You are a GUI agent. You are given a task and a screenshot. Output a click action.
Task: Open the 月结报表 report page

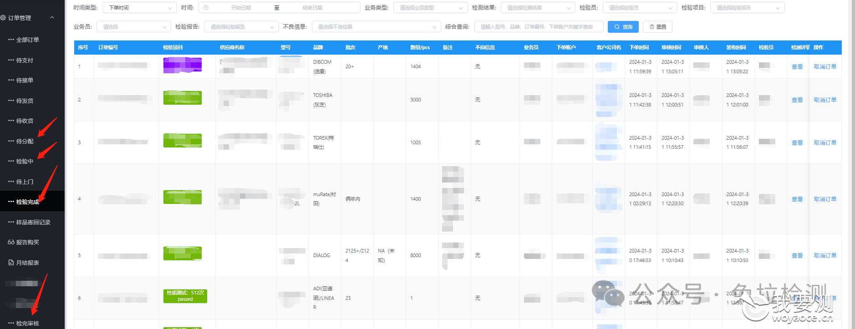point(24,263)
